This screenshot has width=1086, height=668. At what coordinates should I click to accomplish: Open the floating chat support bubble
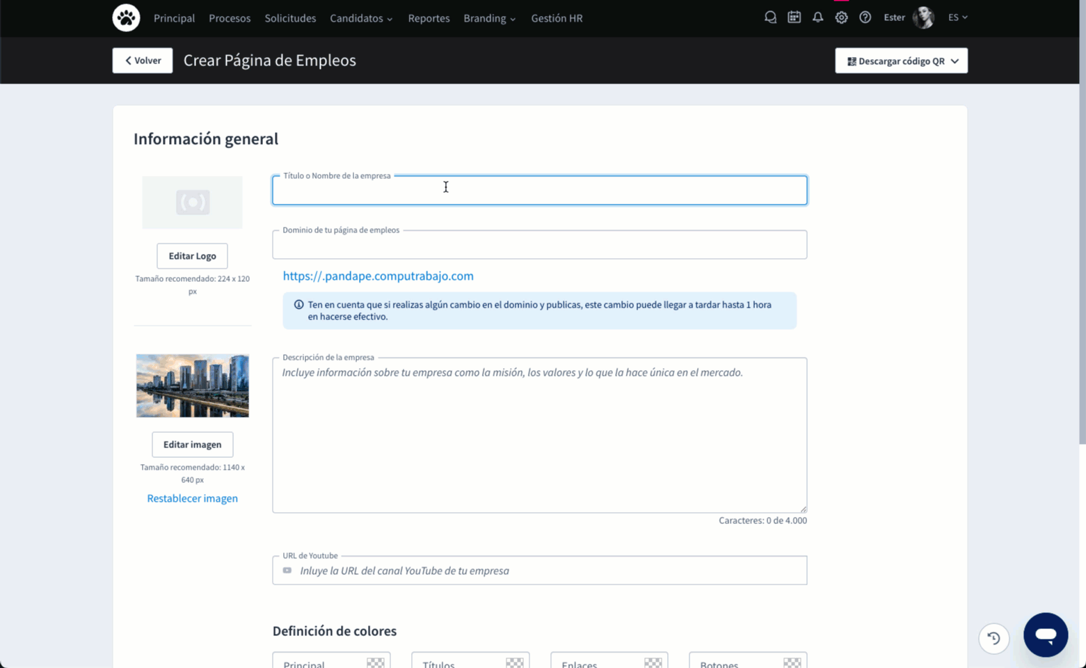1045,635
